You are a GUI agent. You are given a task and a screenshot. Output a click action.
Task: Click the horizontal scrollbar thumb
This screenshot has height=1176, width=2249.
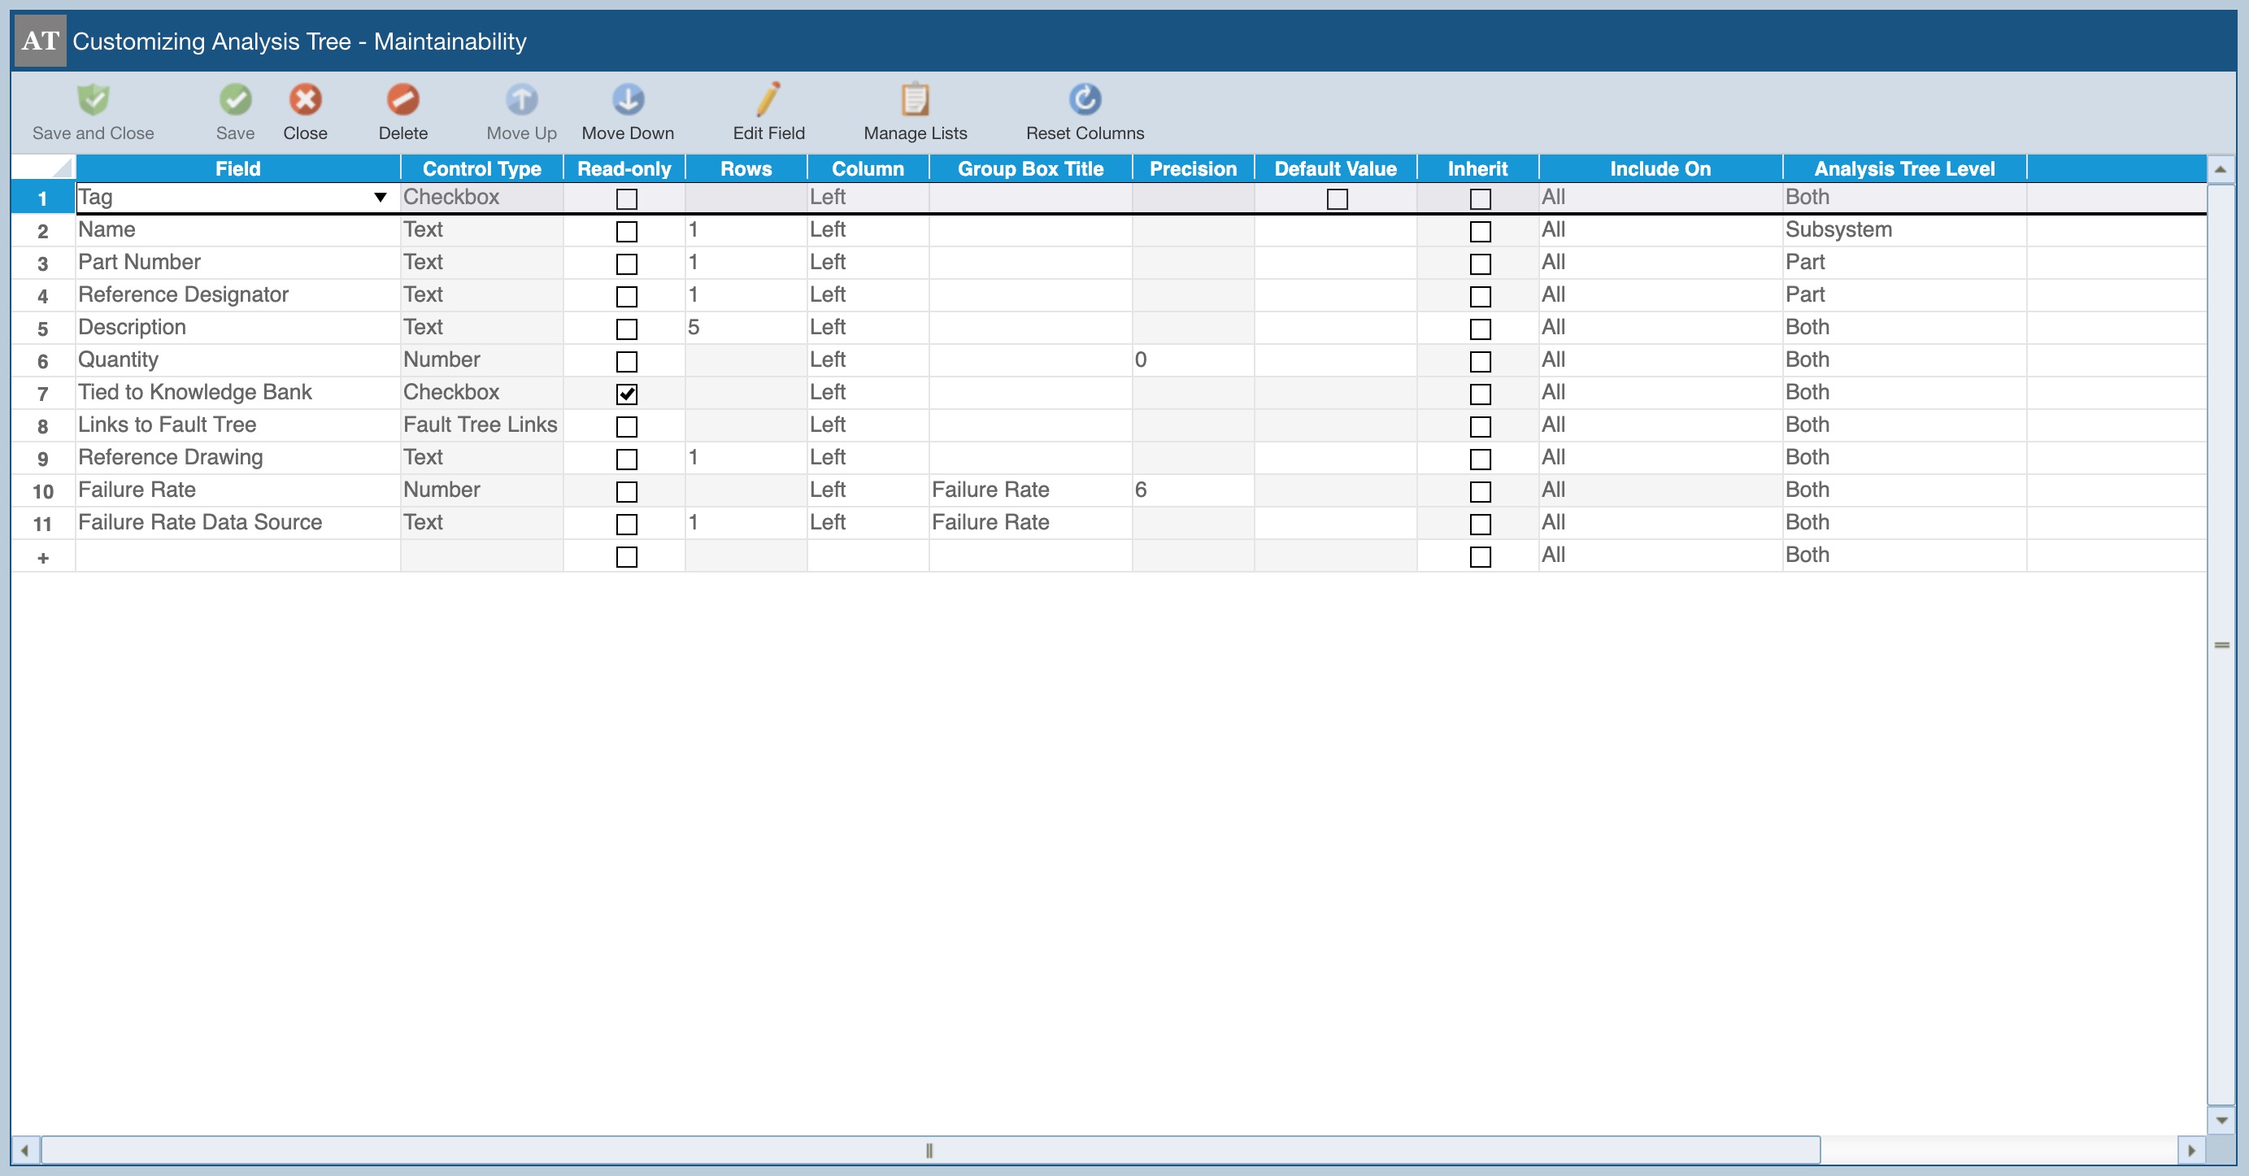tap(929, 1150)
